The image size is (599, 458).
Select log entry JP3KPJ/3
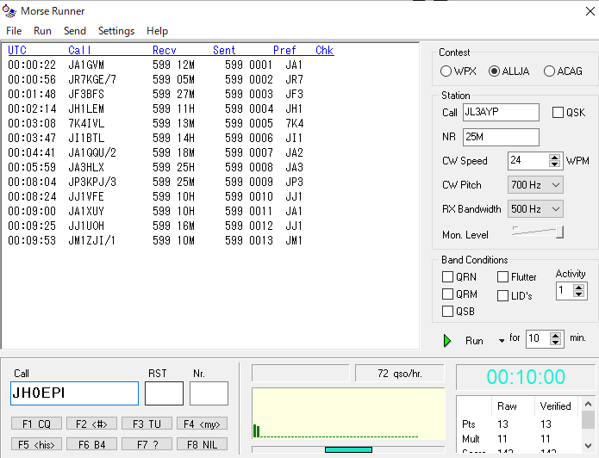pyautogui.click(x=156, y=182)
